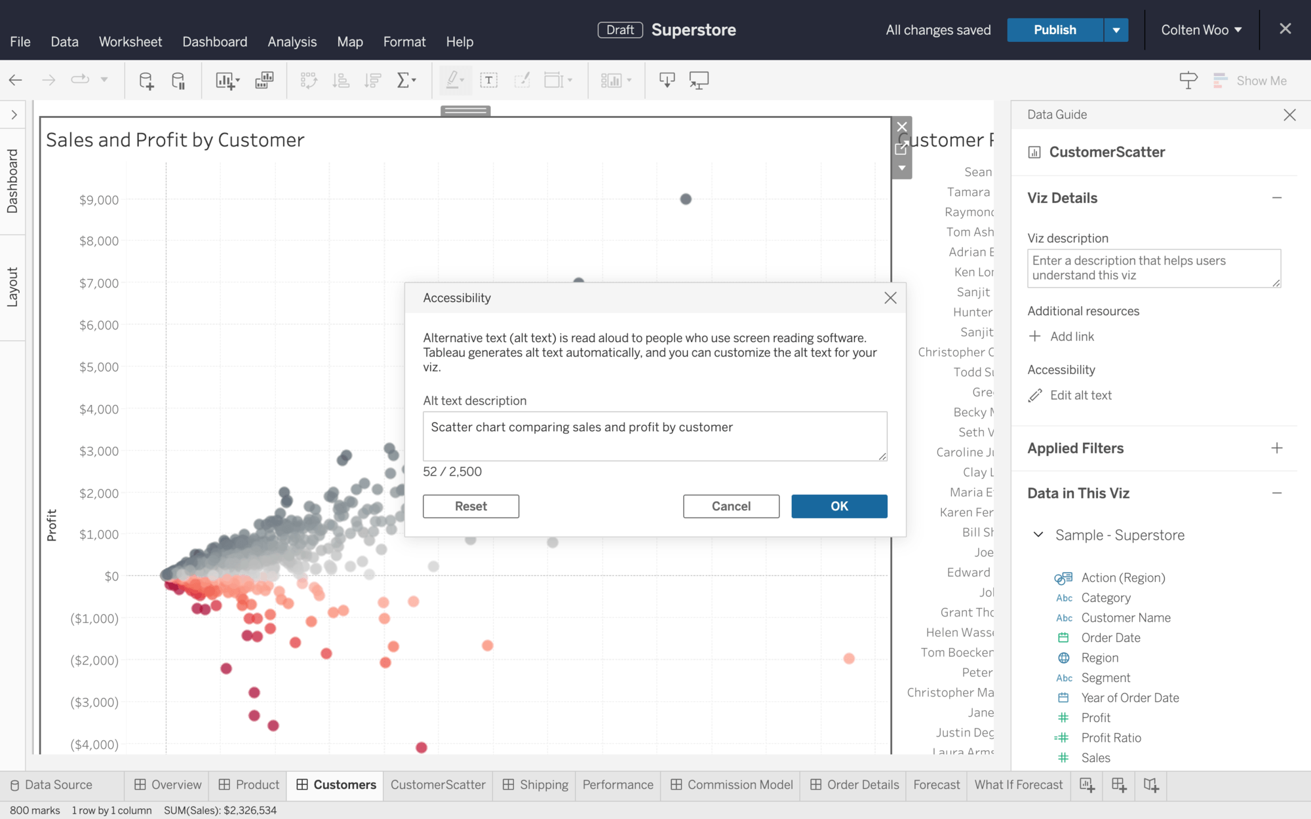The image size is (1311, 819).
Task: Expand the Applied Filters section
Action: [1277, 448]
